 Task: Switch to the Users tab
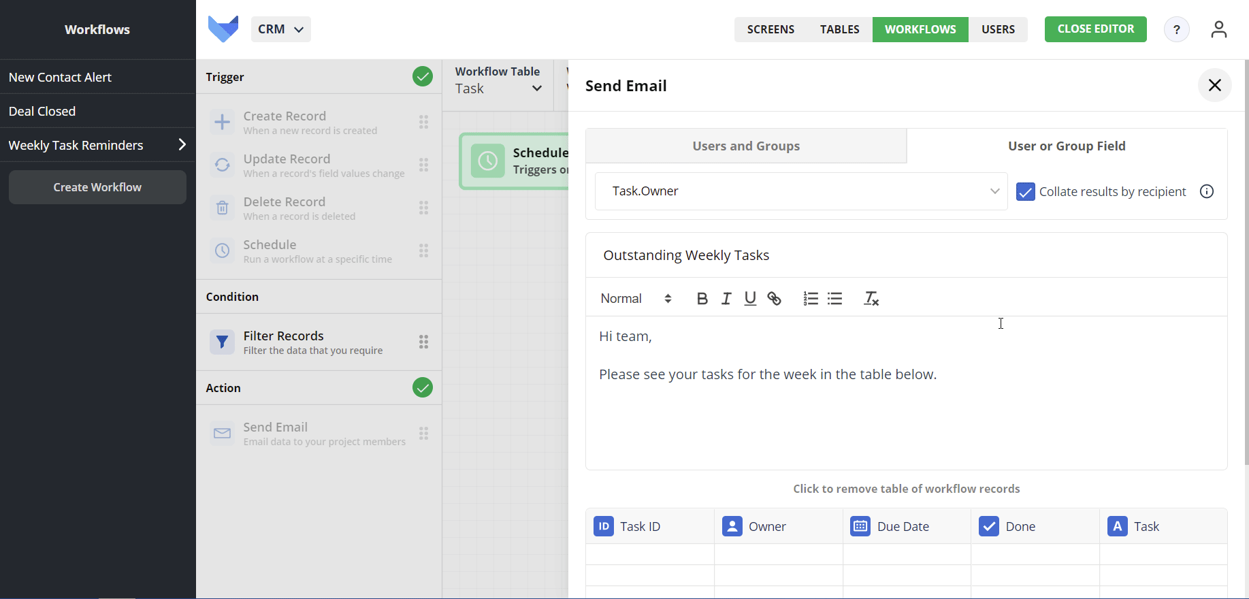998,29
